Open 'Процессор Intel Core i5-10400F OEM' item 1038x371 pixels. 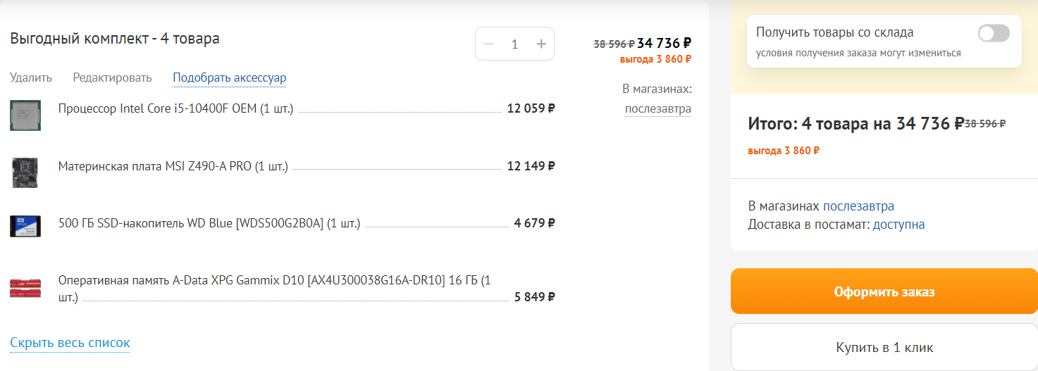(x=175, y=108)
